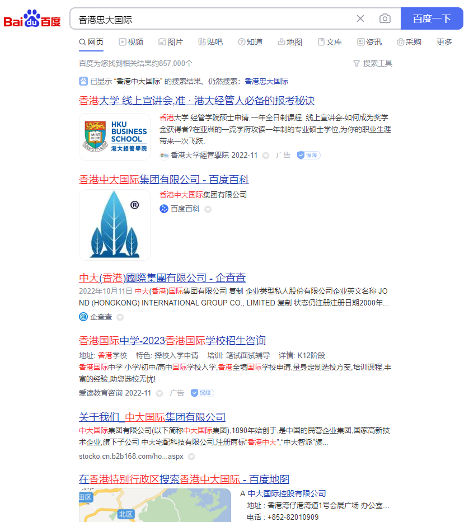Focus the search input containing 香港忠大国际
Viewport: 469px width, 522px height.
pyautogui.click(x=213, y=20)
